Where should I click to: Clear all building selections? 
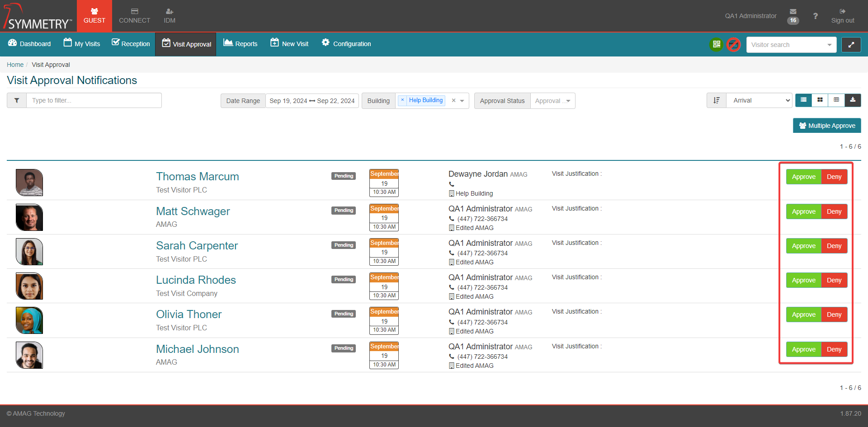pos(453,101)
